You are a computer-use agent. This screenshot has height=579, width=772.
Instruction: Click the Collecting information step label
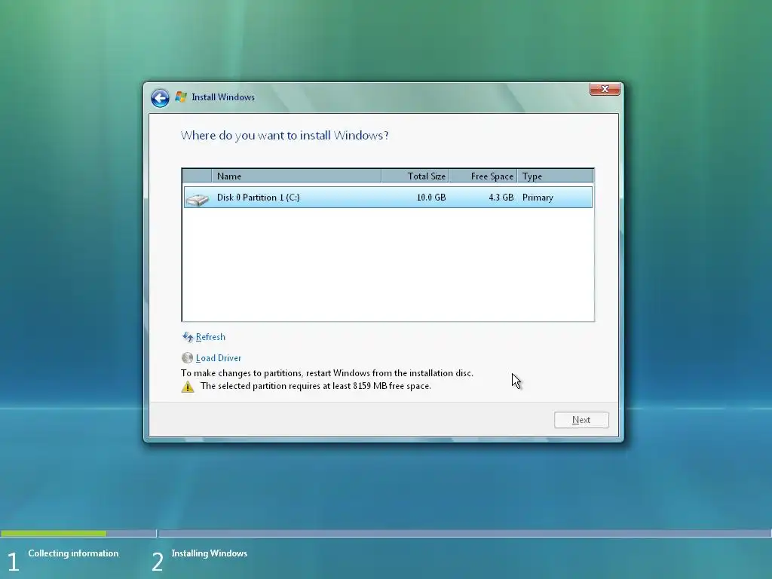(x=73, y=553)
